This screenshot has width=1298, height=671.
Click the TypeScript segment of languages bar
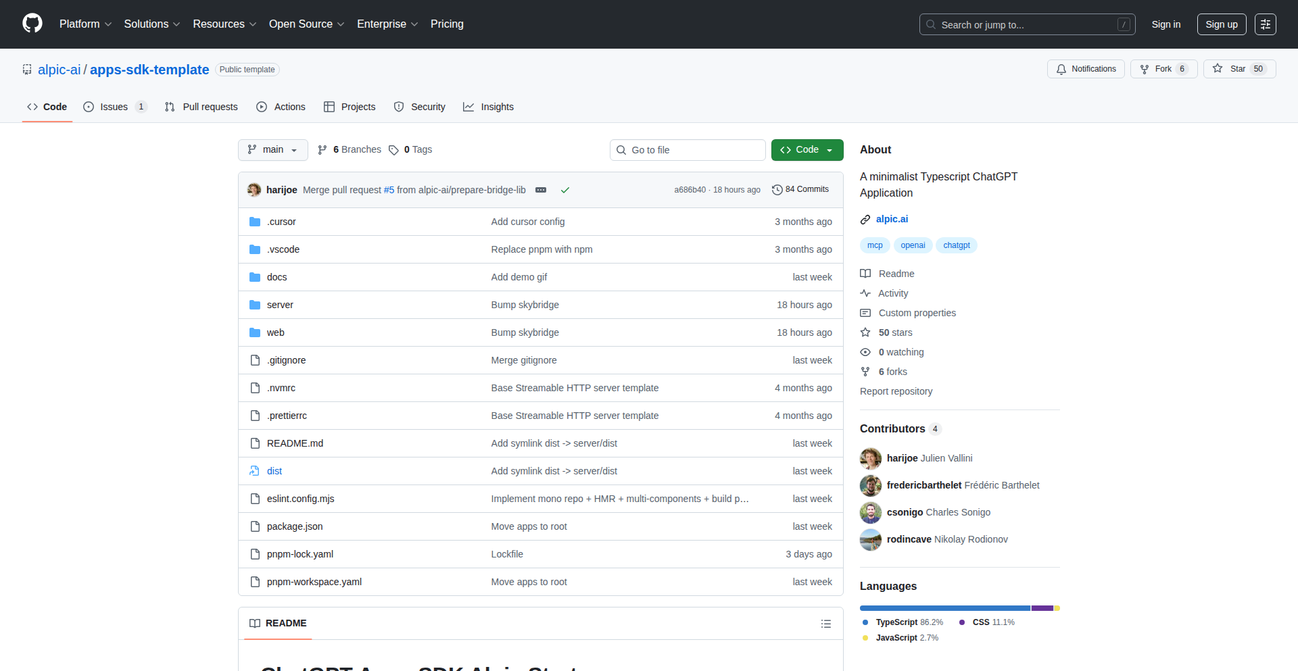pos(944,608)
